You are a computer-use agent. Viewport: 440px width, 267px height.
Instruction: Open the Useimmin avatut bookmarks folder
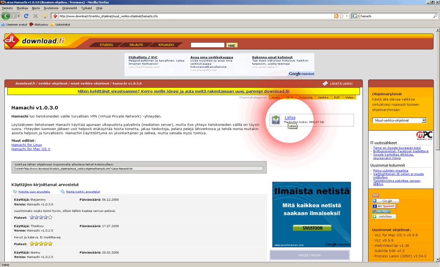pos(14,24)
